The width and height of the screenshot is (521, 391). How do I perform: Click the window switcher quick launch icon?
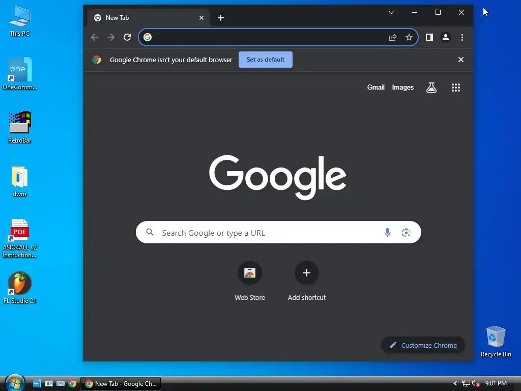49,384
